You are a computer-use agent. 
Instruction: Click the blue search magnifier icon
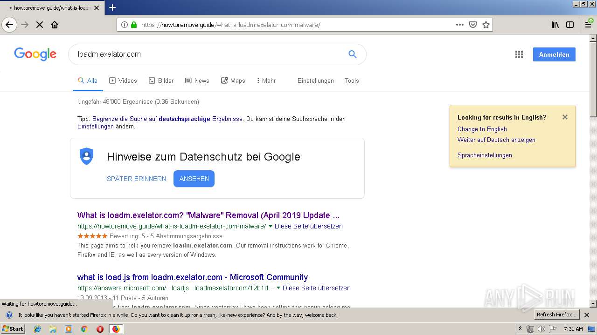click(x=353, y=54)
